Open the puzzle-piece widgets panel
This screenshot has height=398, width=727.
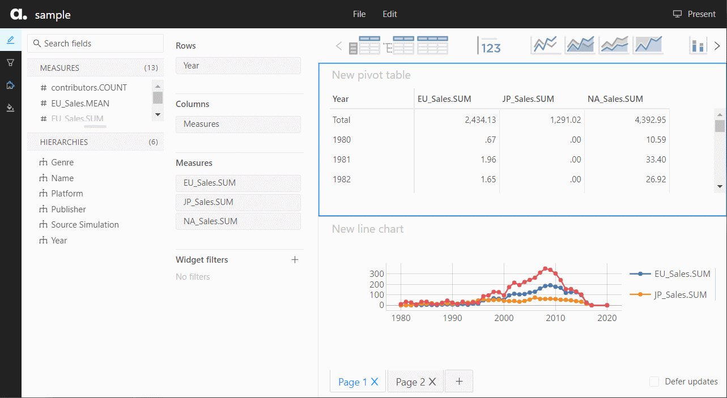coord(10,85)
